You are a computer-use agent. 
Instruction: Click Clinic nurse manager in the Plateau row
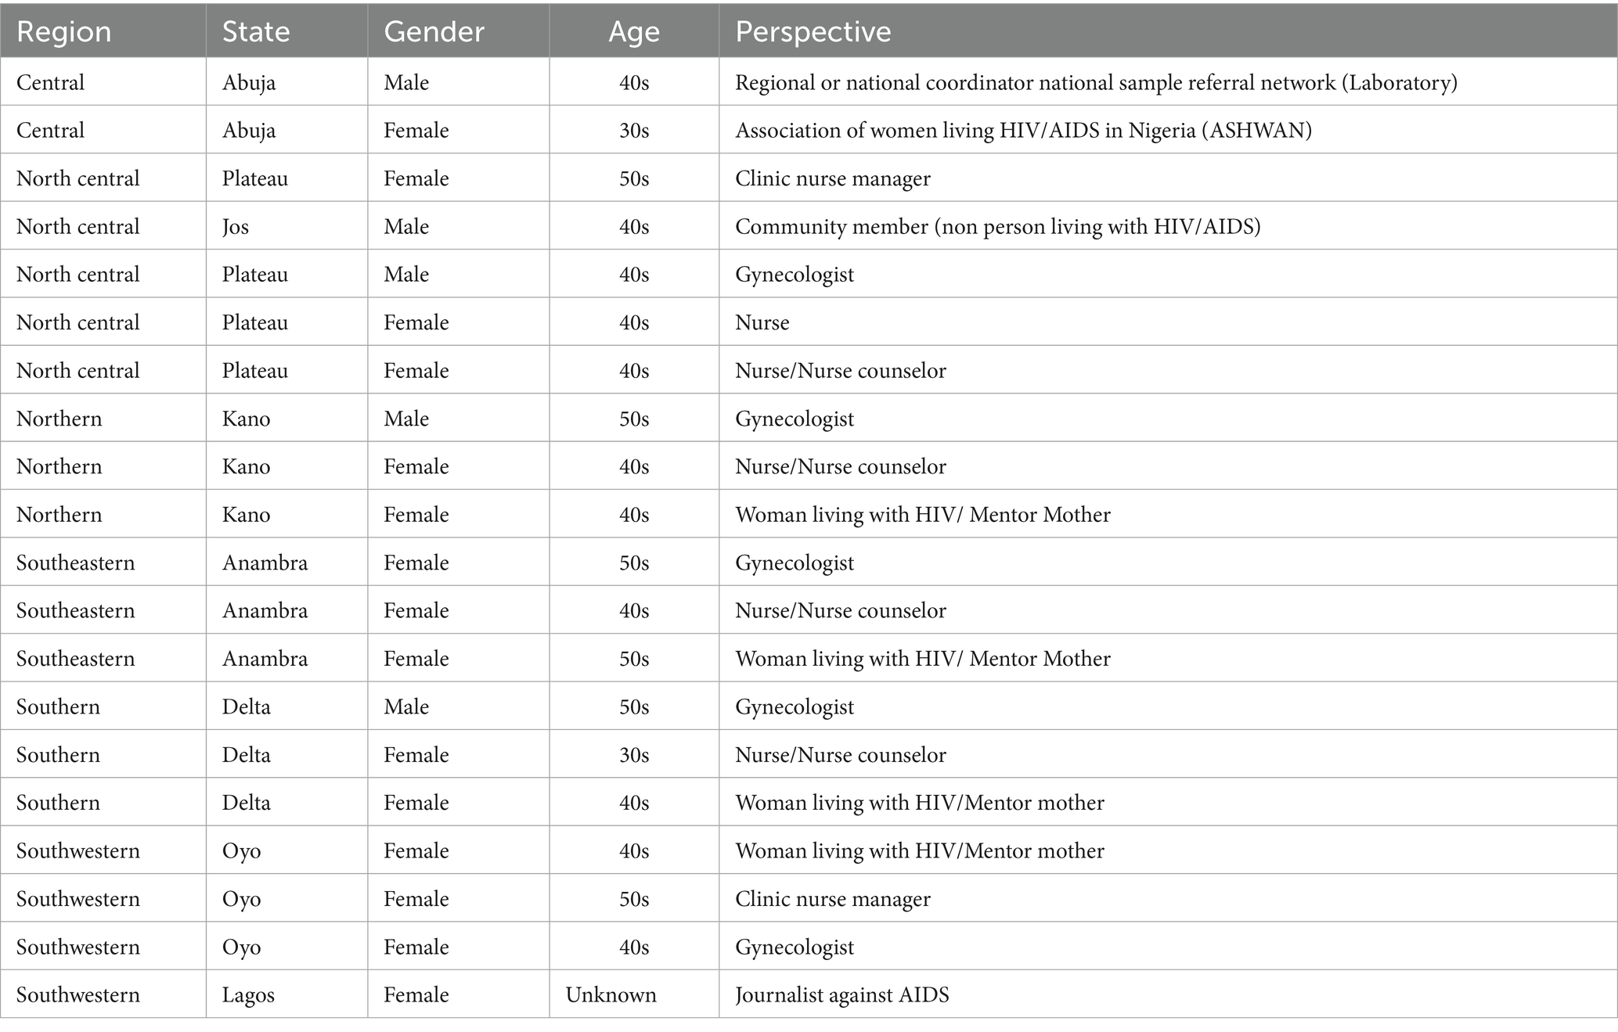point(833,179)
